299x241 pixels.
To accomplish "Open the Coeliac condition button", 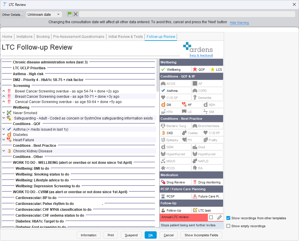I will (191, 133).
